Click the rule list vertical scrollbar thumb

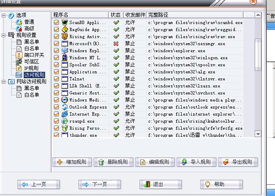[258, 55]
